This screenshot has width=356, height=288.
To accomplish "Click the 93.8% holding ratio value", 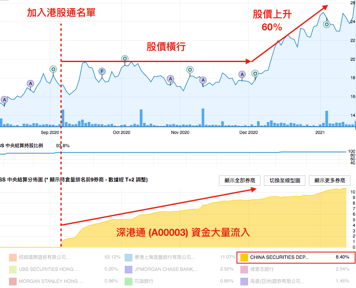I will click(x=63, y=146).
